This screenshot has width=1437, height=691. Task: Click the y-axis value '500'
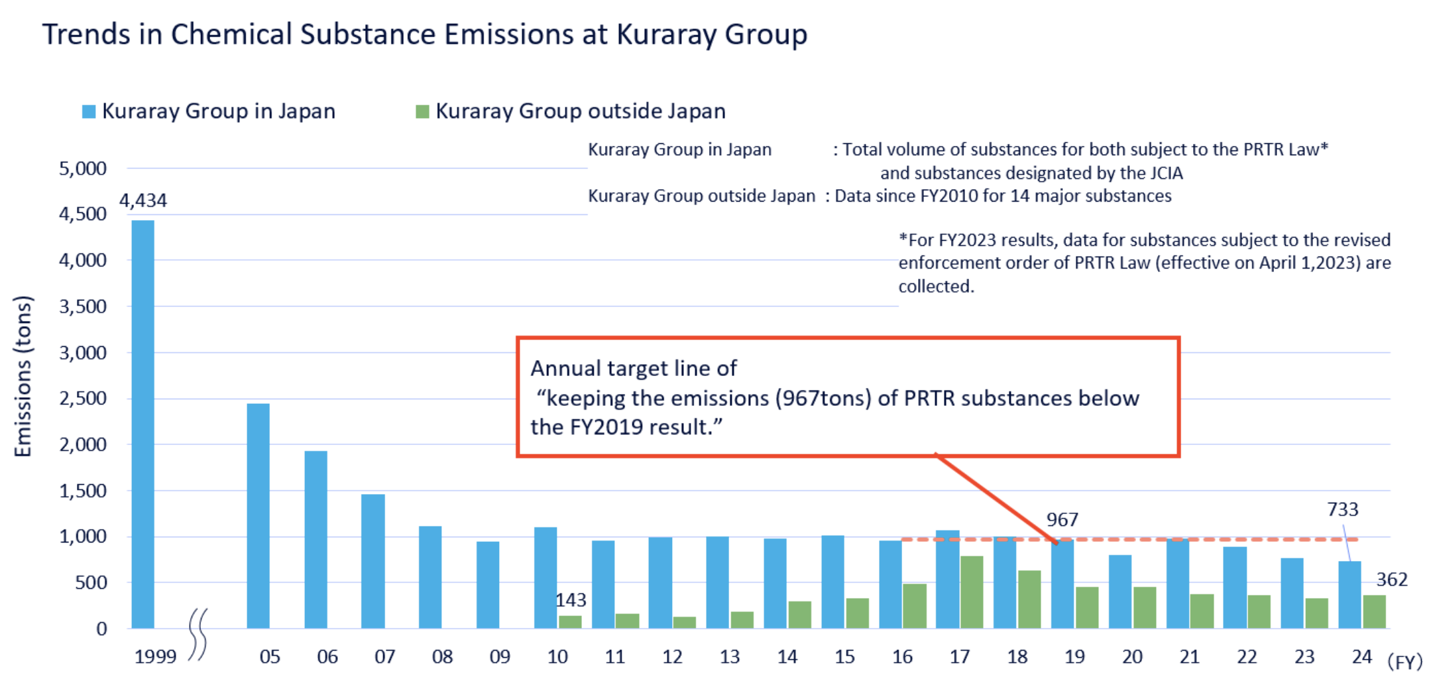point(91,583)
